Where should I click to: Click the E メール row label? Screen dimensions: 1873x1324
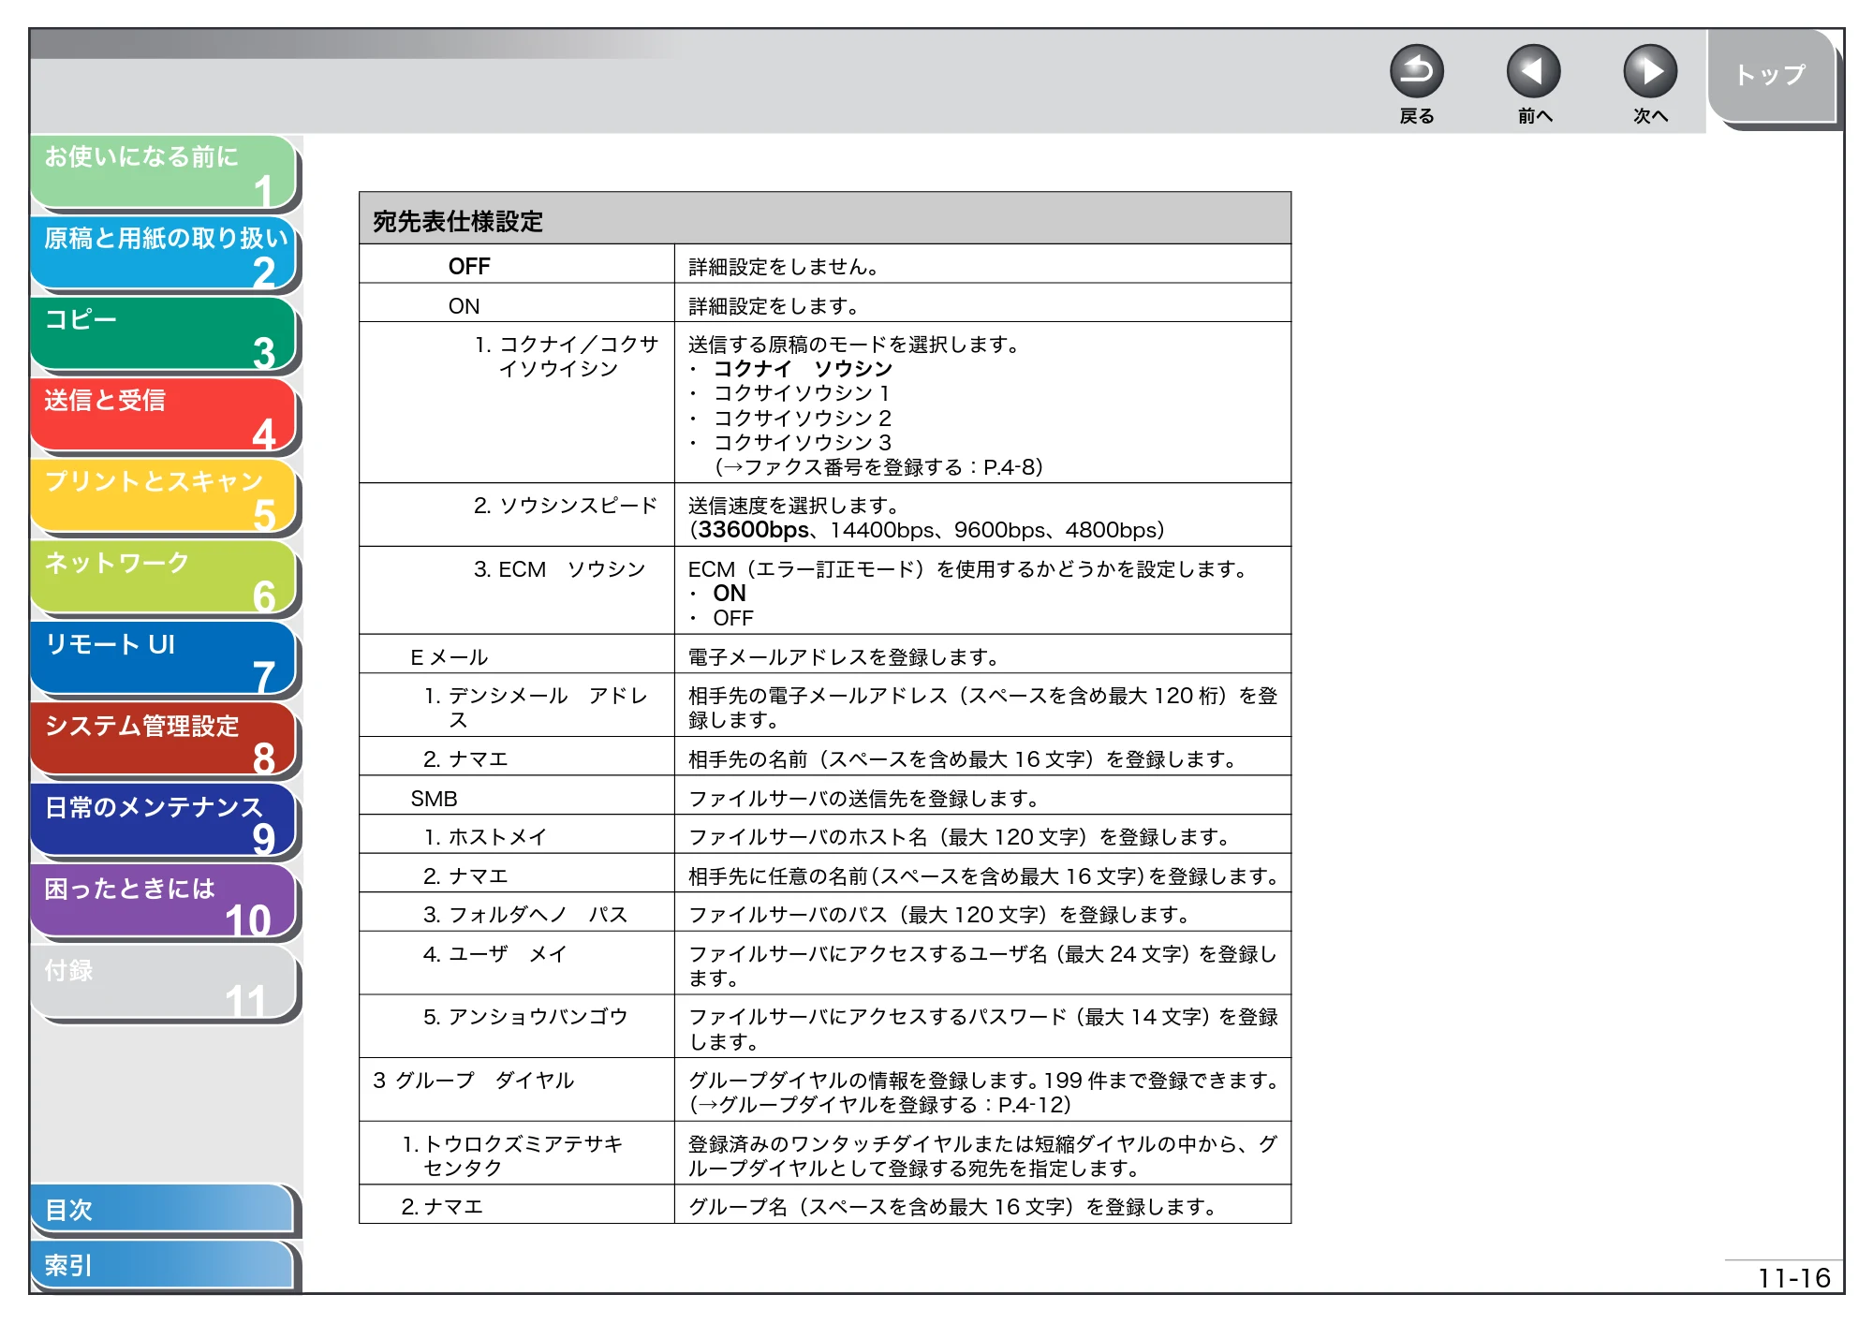click(449, 657)
